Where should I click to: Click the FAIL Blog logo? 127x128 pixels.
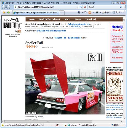tap(13, 23)
